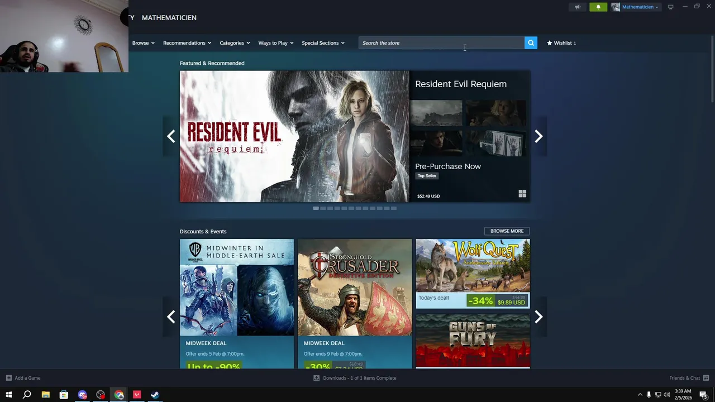Click the system tray microphone icon
This screenshot has width=715, height=402.
(x=649, y=395)
